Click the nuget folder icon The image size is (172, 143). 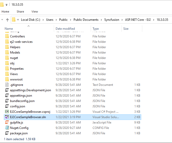7,58
